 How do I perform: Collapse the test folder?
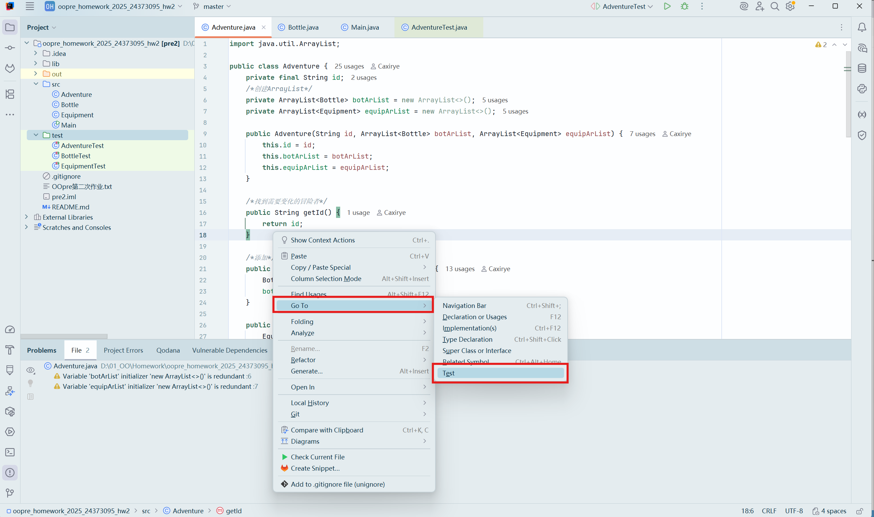(x=36, y=135)
